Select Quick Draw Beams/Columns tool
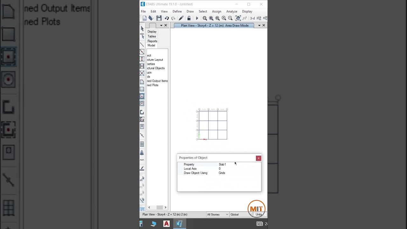This screenshot has width=407, height=229. tap(142, 52)
